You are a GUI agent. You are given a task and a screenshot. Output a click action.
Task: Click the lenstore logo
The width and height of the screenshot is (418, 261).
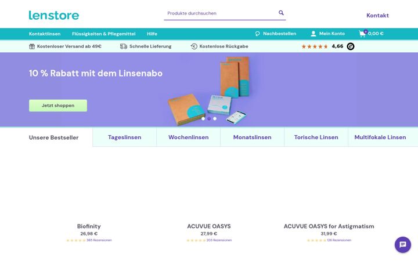(54, 16)
